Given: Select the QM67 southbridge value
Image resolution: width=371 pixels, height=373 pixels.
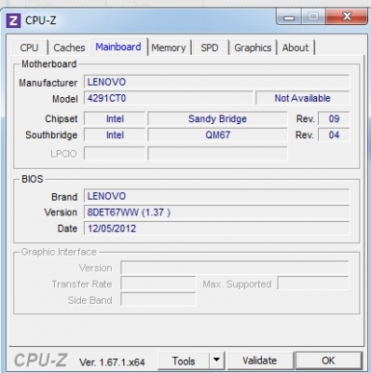Looking at the screenshot, I should (217, 135).
